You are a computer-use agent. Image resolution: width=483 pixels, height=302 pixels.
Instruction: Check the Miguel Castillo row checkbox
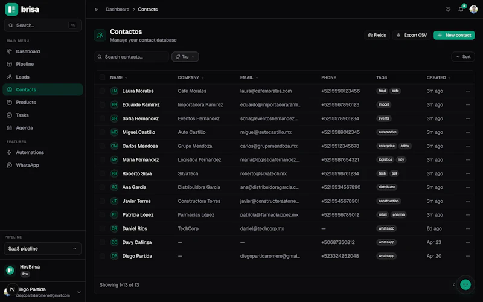point(102,132)
